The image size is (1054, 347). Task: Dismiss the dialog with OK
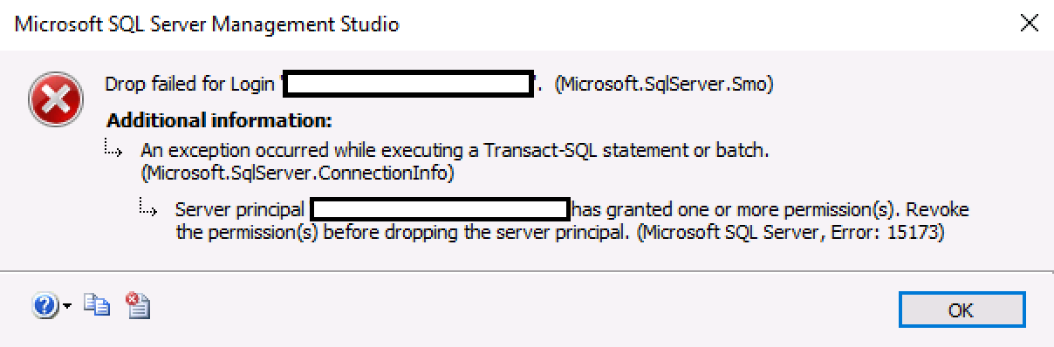(x=962, y=309)
